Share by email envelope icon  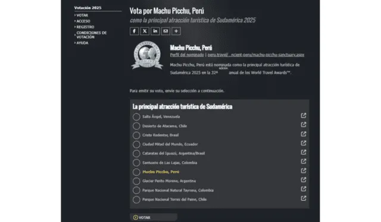[165, 31]
